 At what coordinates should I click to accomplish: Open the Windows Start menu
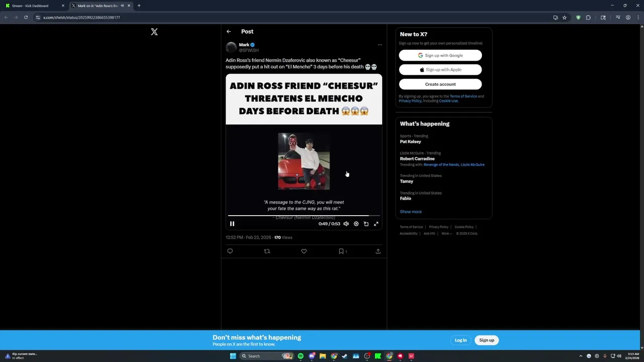pos(233,356)
